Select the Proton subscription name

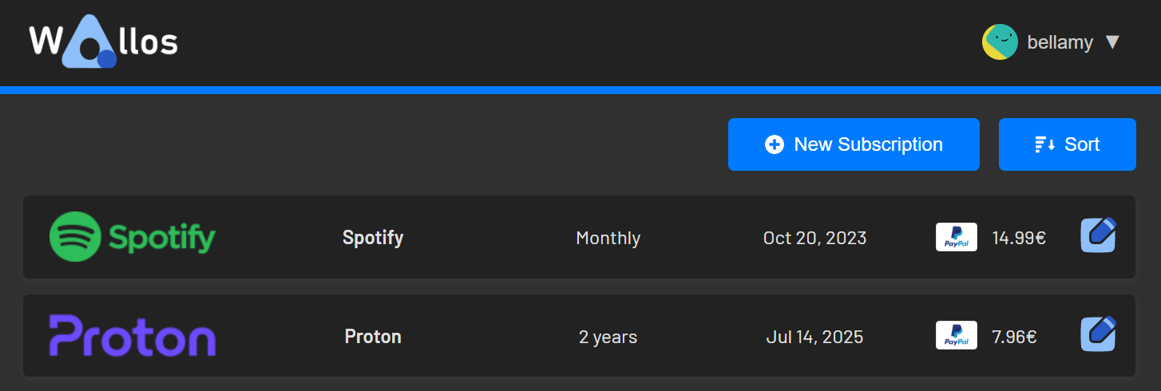pyautogui.click(x=373, y=337)
